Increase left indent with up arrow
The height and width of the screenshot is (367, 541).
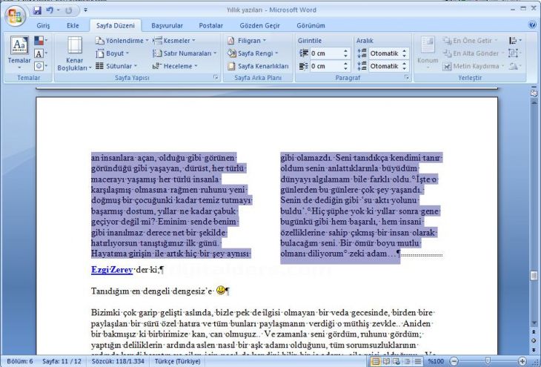tap(345, 50)
